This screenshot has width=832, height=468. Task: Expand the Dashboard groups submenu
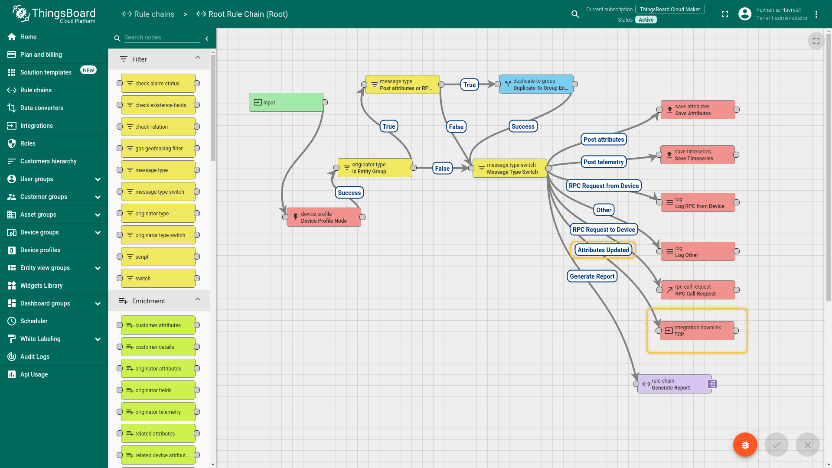[98, 304]
